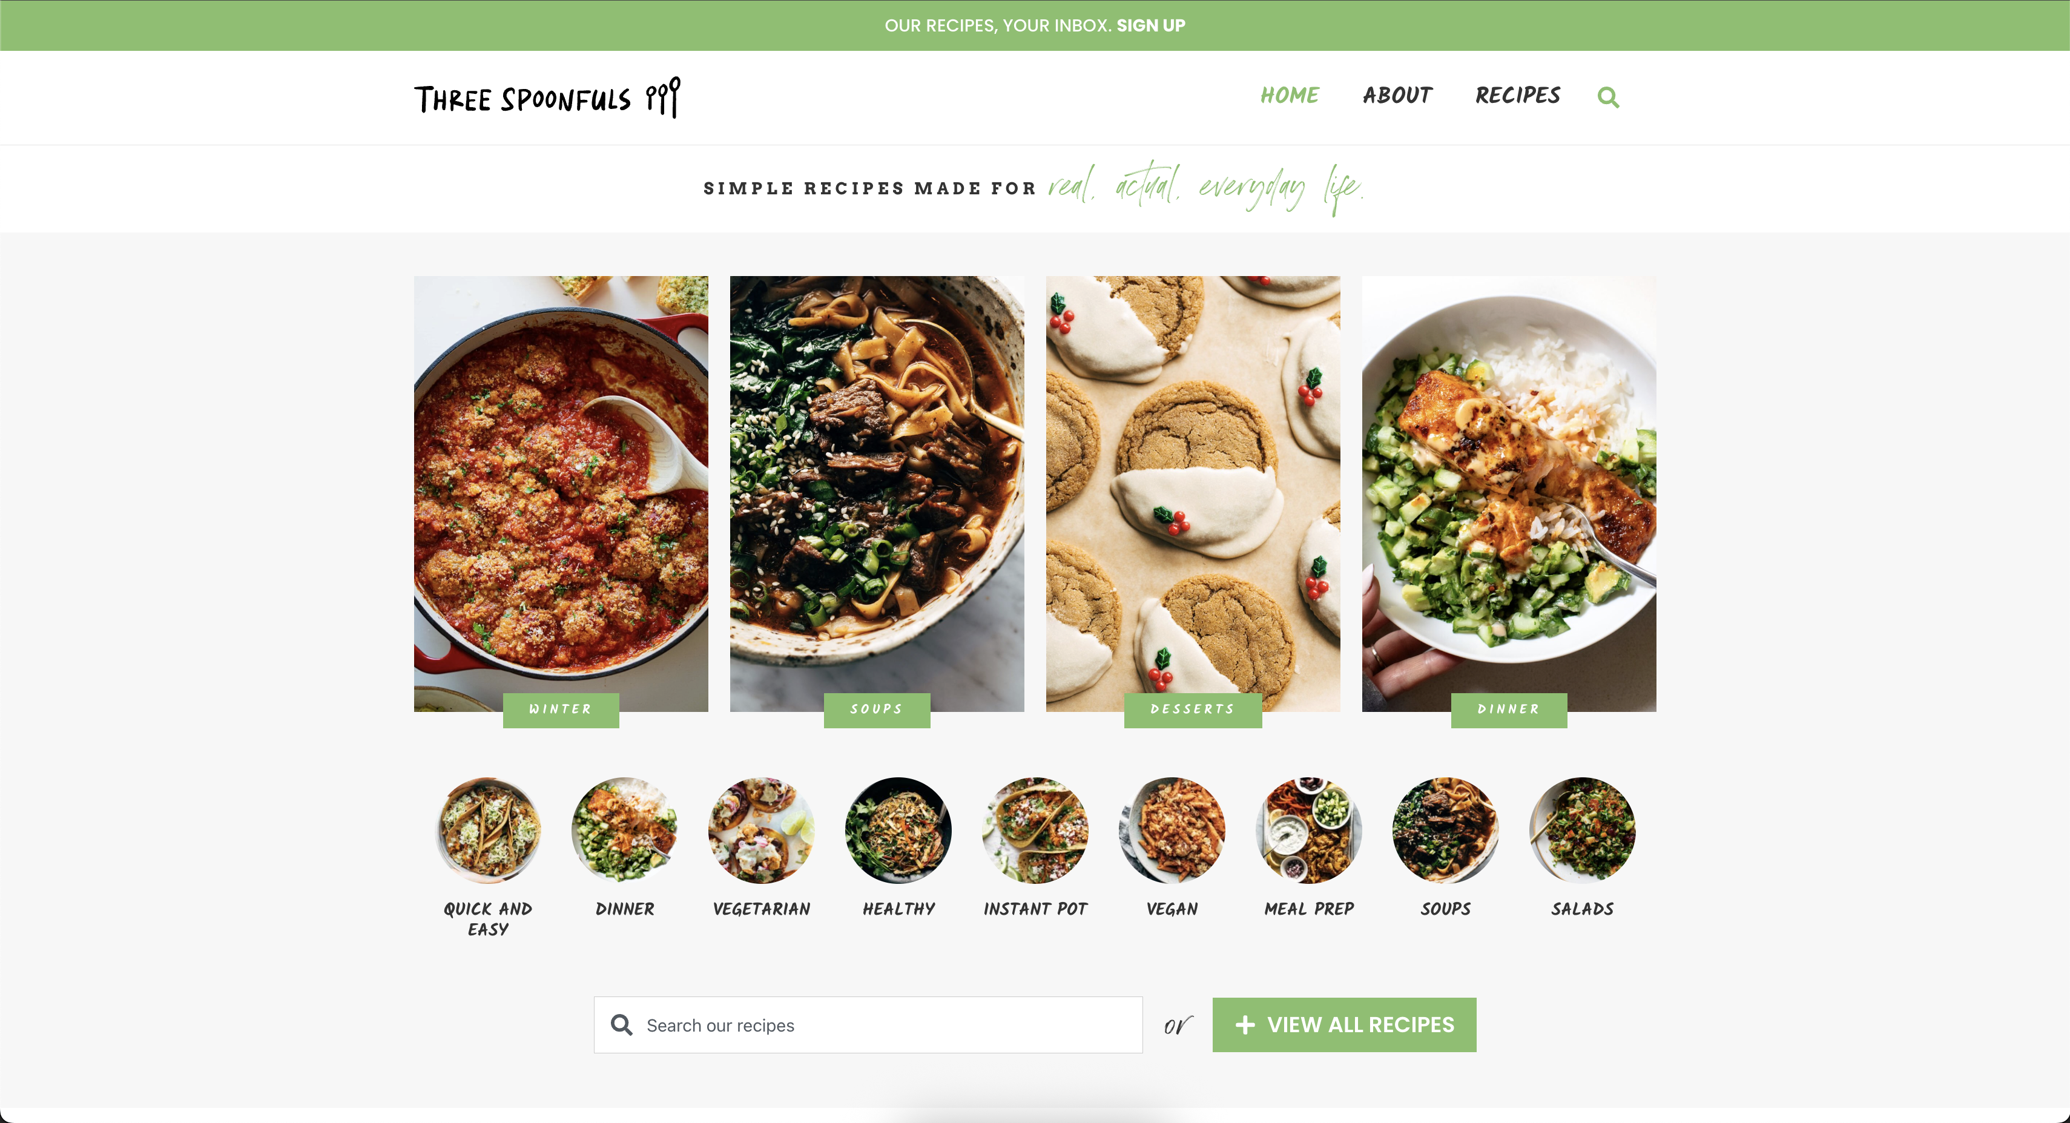
Task: Open the Instant Pot category circle
Action: click(1035, 830)
